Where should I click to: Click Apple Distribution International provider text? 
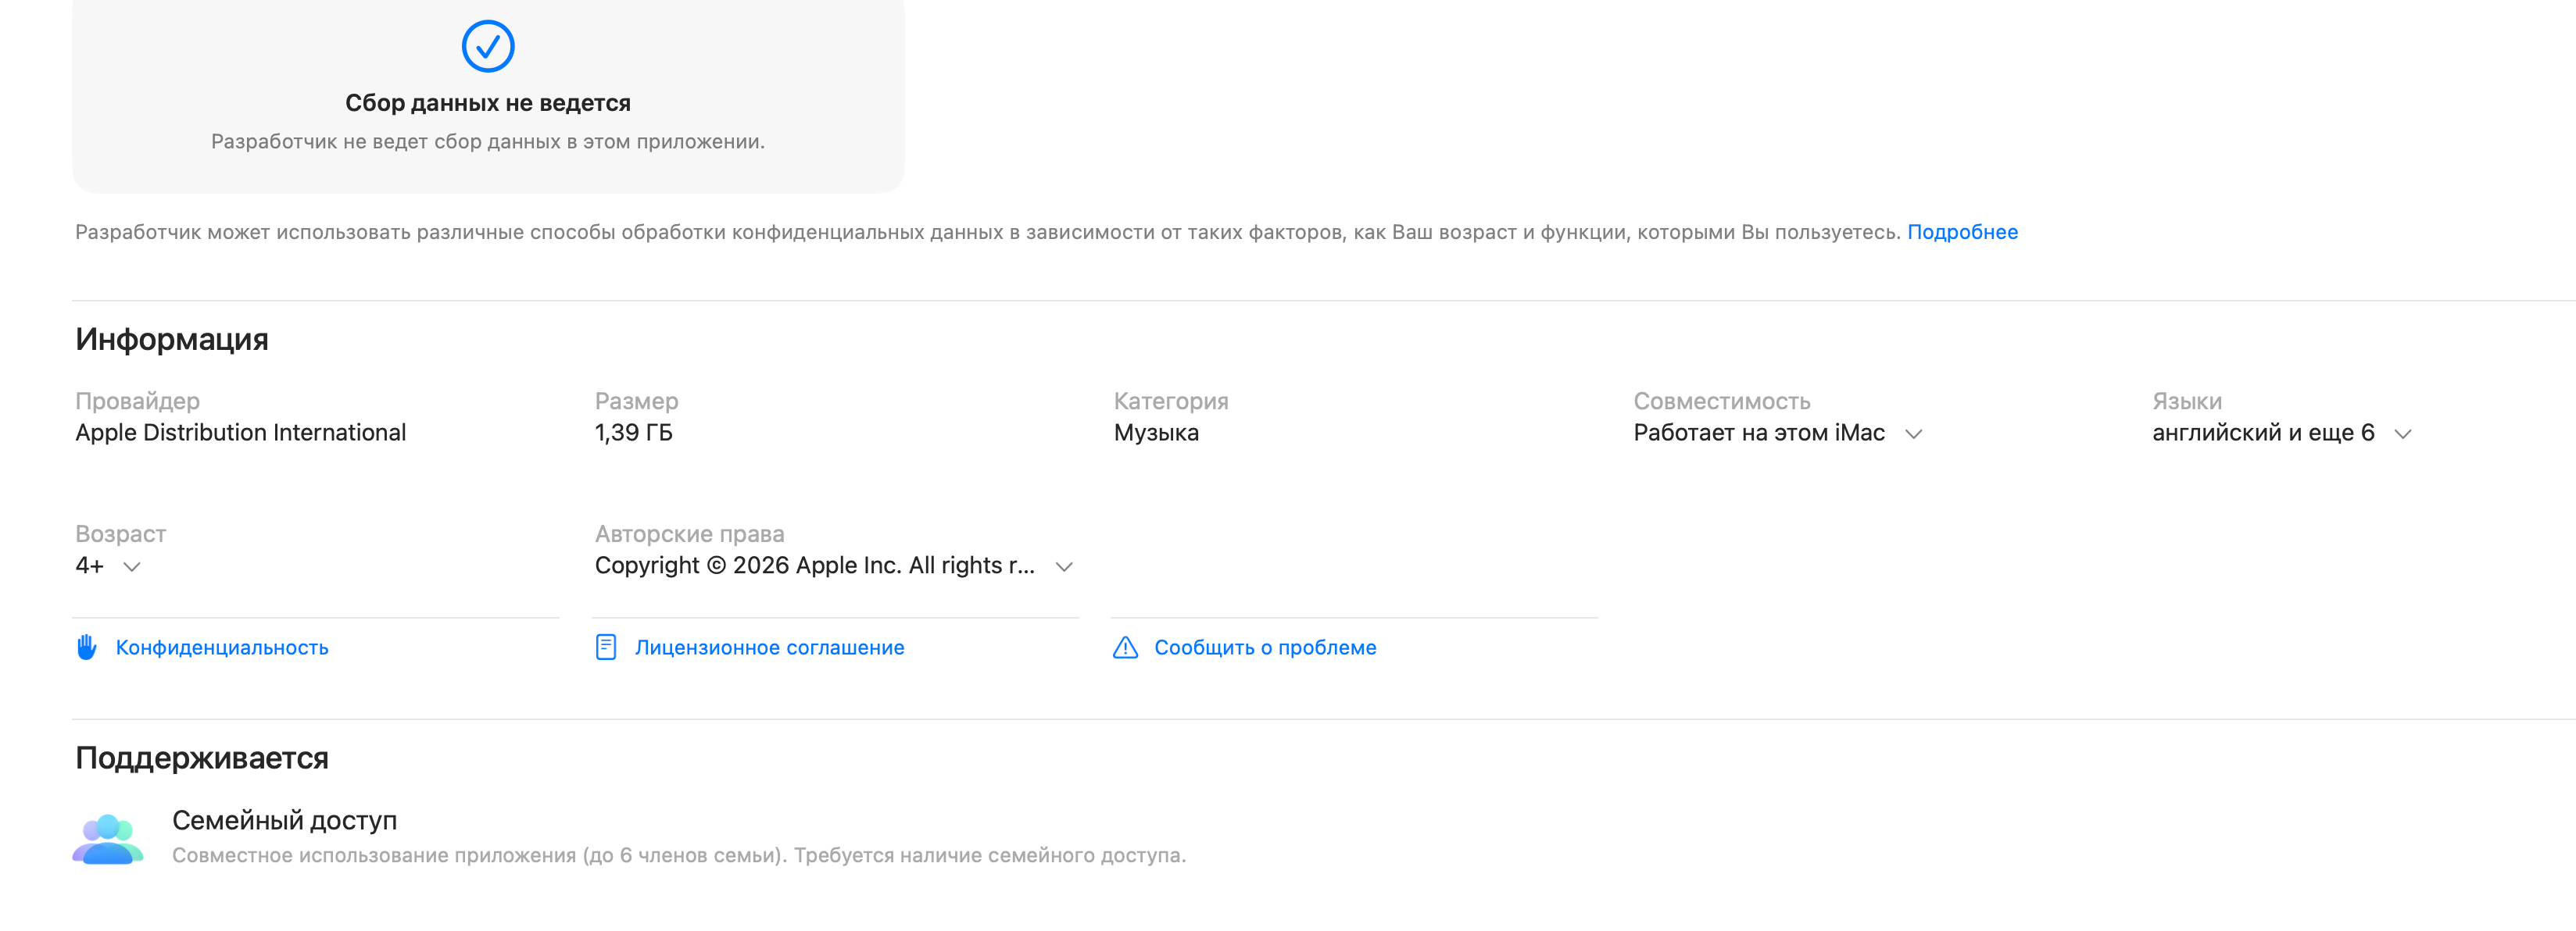click(x=240, y=433)
